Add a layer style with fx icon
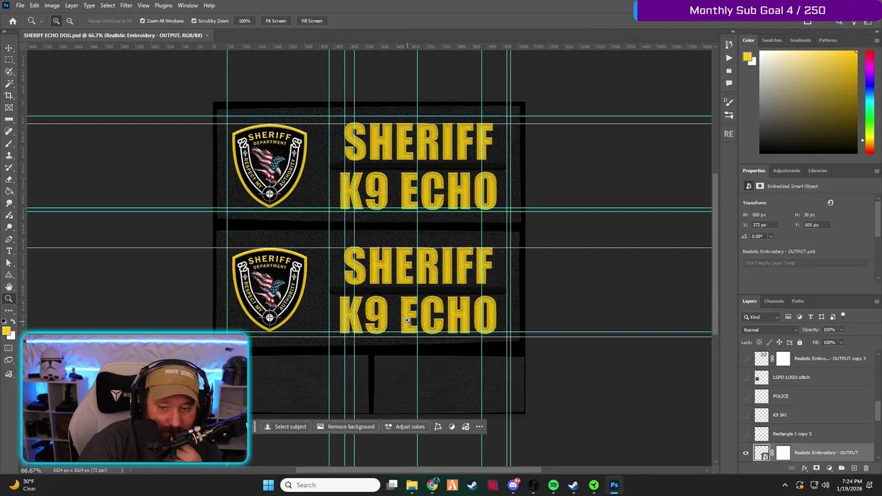The height and width of the screenshot is (496, 882). 804,468
